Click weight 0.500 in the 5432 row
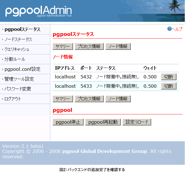The height and width of the screenshot is (173, 185). [150, 77]
